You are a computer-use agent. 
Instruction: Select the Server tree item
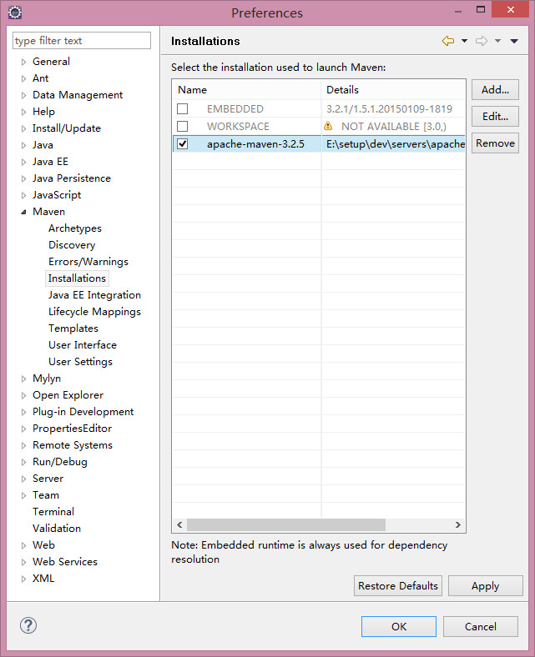[x=48, y=479]
